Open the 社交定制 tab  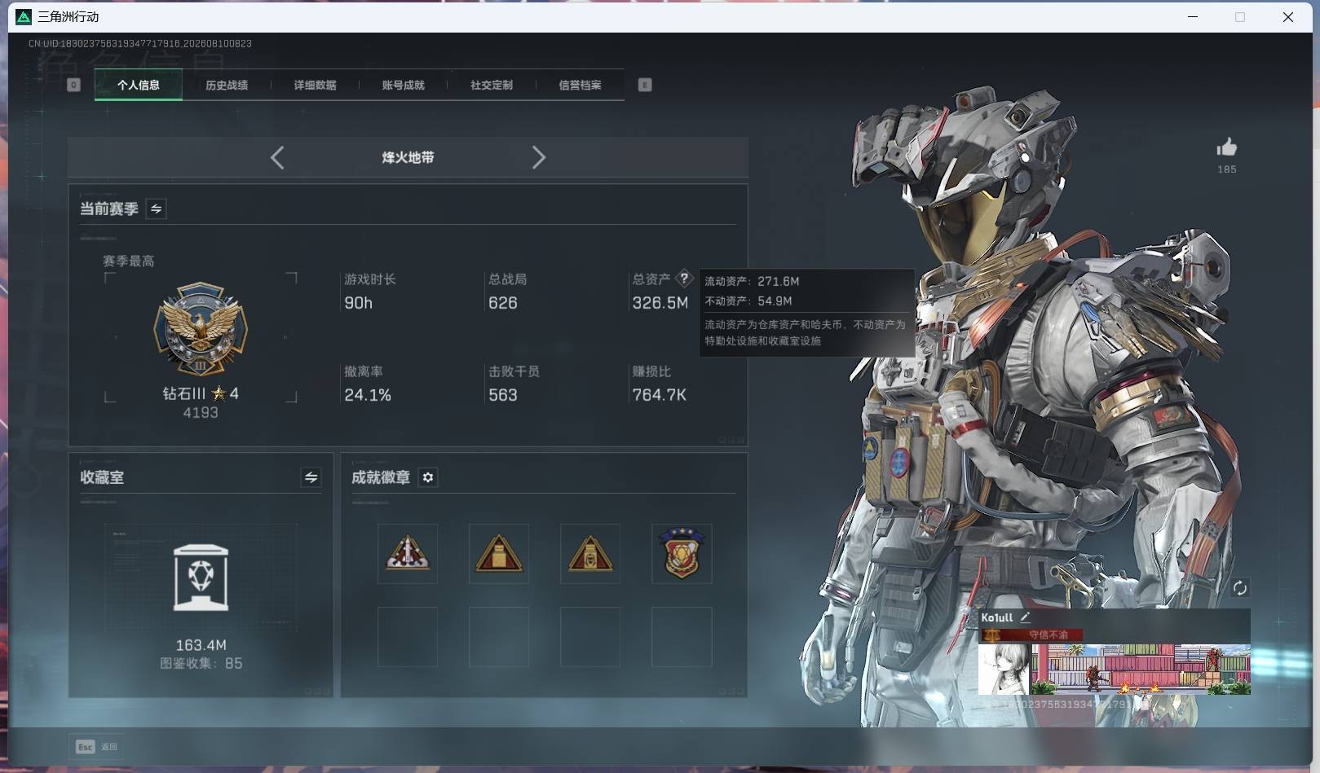(492, 85)
